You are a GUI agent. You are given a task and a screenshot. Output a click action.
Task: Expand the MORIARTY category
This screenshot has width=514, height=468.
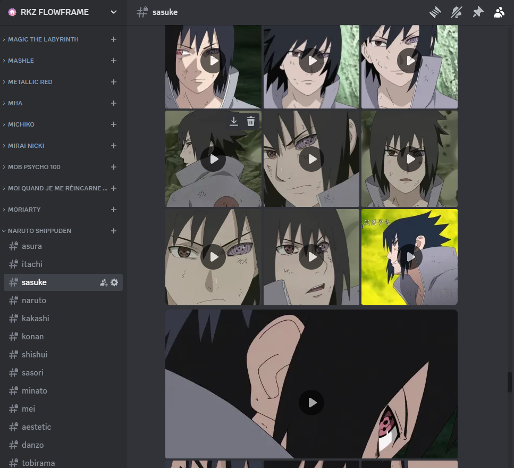coord(24,210)
